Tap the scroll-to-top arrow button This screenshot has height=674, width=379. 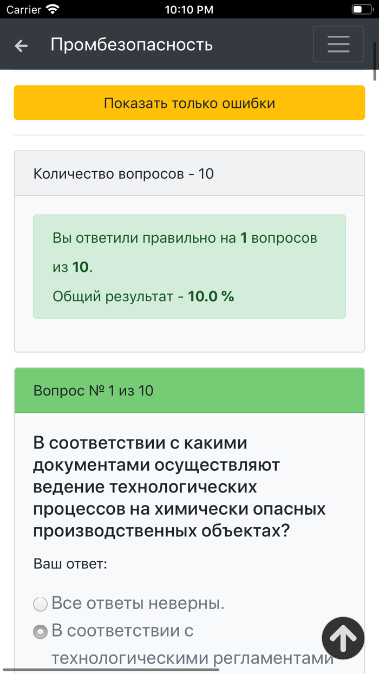[x=343, y=638]
